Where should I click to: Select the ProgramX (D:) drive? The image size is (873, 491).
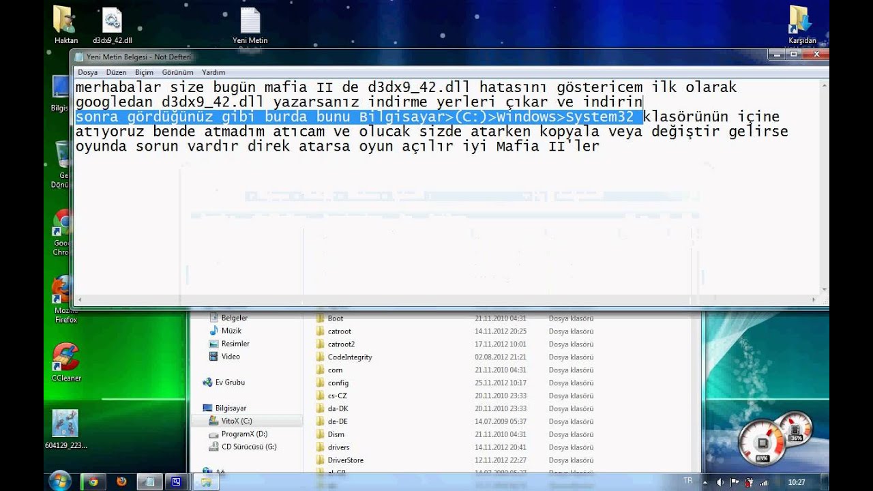point(238,434)
